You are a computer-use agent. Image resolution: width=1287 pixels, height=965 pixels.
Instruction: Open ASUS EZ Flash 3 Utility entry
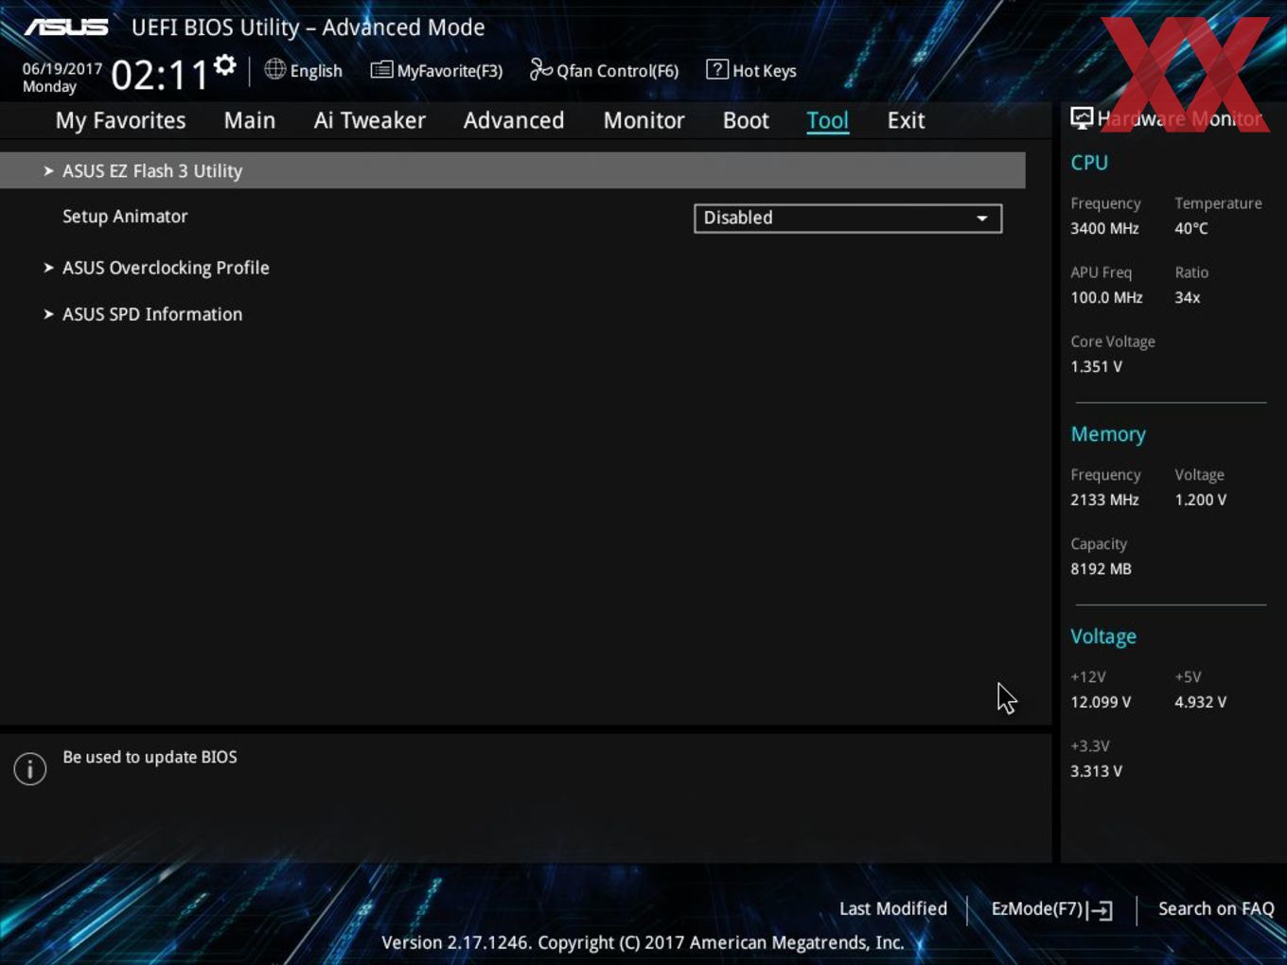(x=512, y=170)
